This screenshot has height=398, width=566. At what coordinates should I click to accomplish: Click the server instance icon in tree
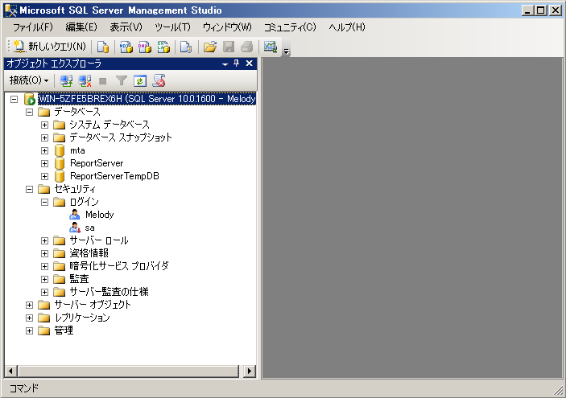coord(30,99)
